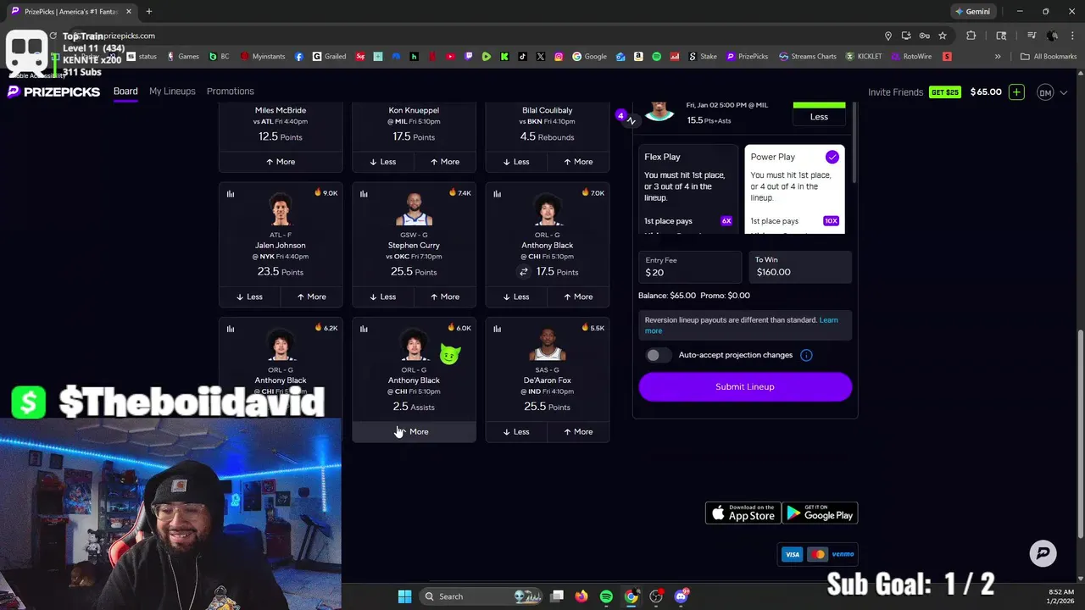
Task: Select More for Bilal Coulibaly rebounds
Action: tap(578, 162)
